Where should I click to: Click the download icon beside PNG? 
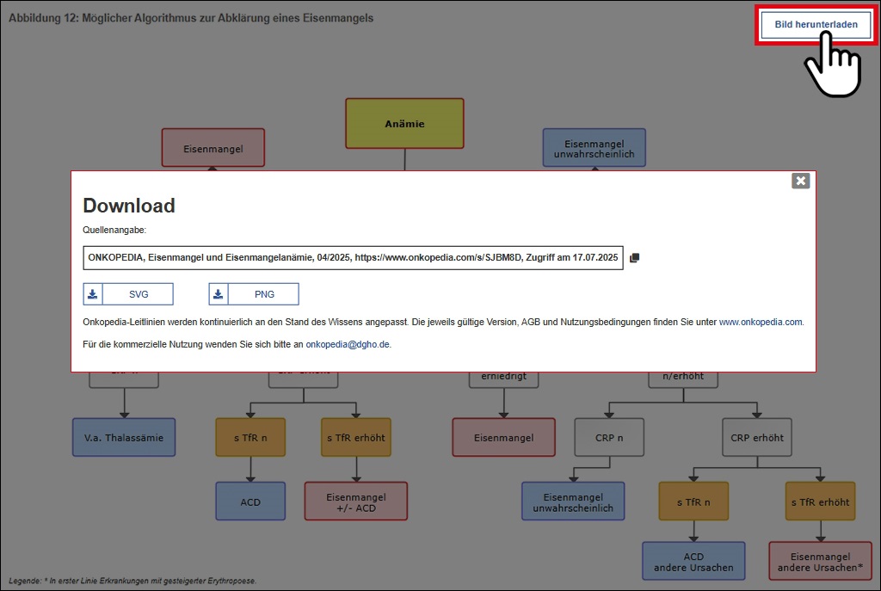(219, 294)
